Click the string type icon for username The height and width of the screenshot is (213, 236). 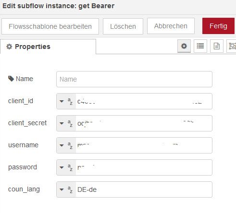click(70, 145)
